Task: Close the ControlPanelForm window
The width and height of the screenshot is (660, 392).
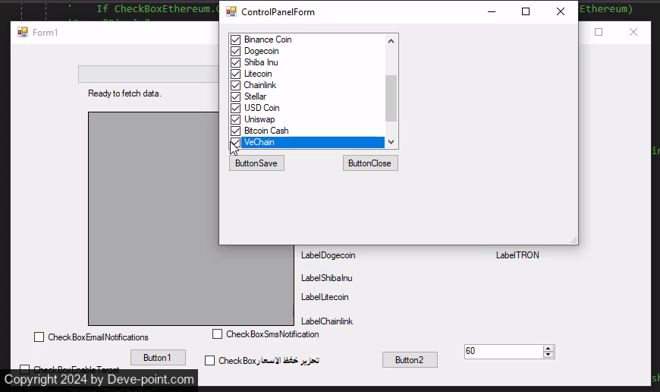Action: (561, 12)
